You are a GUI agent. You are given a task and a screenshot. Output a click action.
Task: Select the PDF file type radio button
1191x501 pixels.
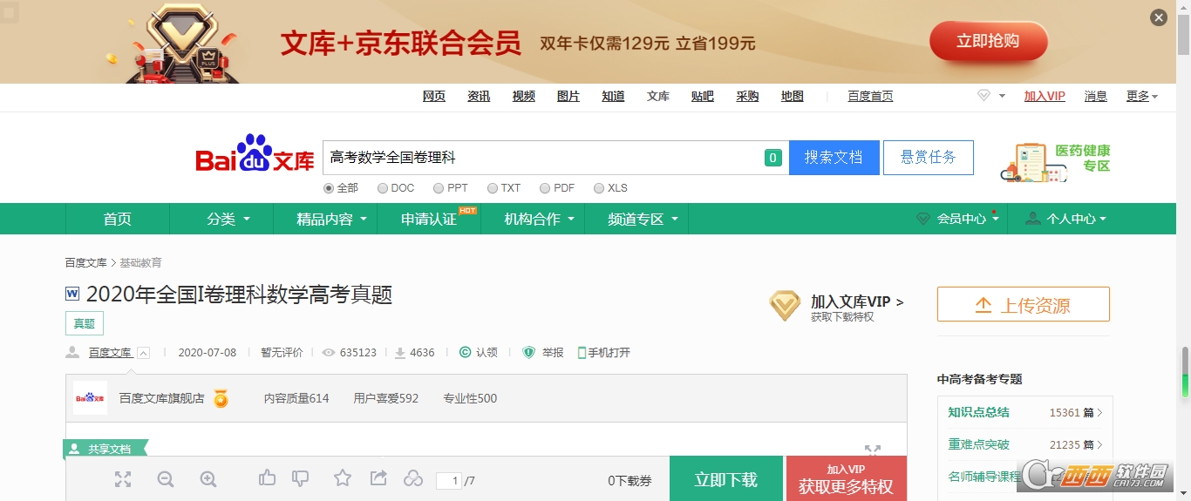545,188
